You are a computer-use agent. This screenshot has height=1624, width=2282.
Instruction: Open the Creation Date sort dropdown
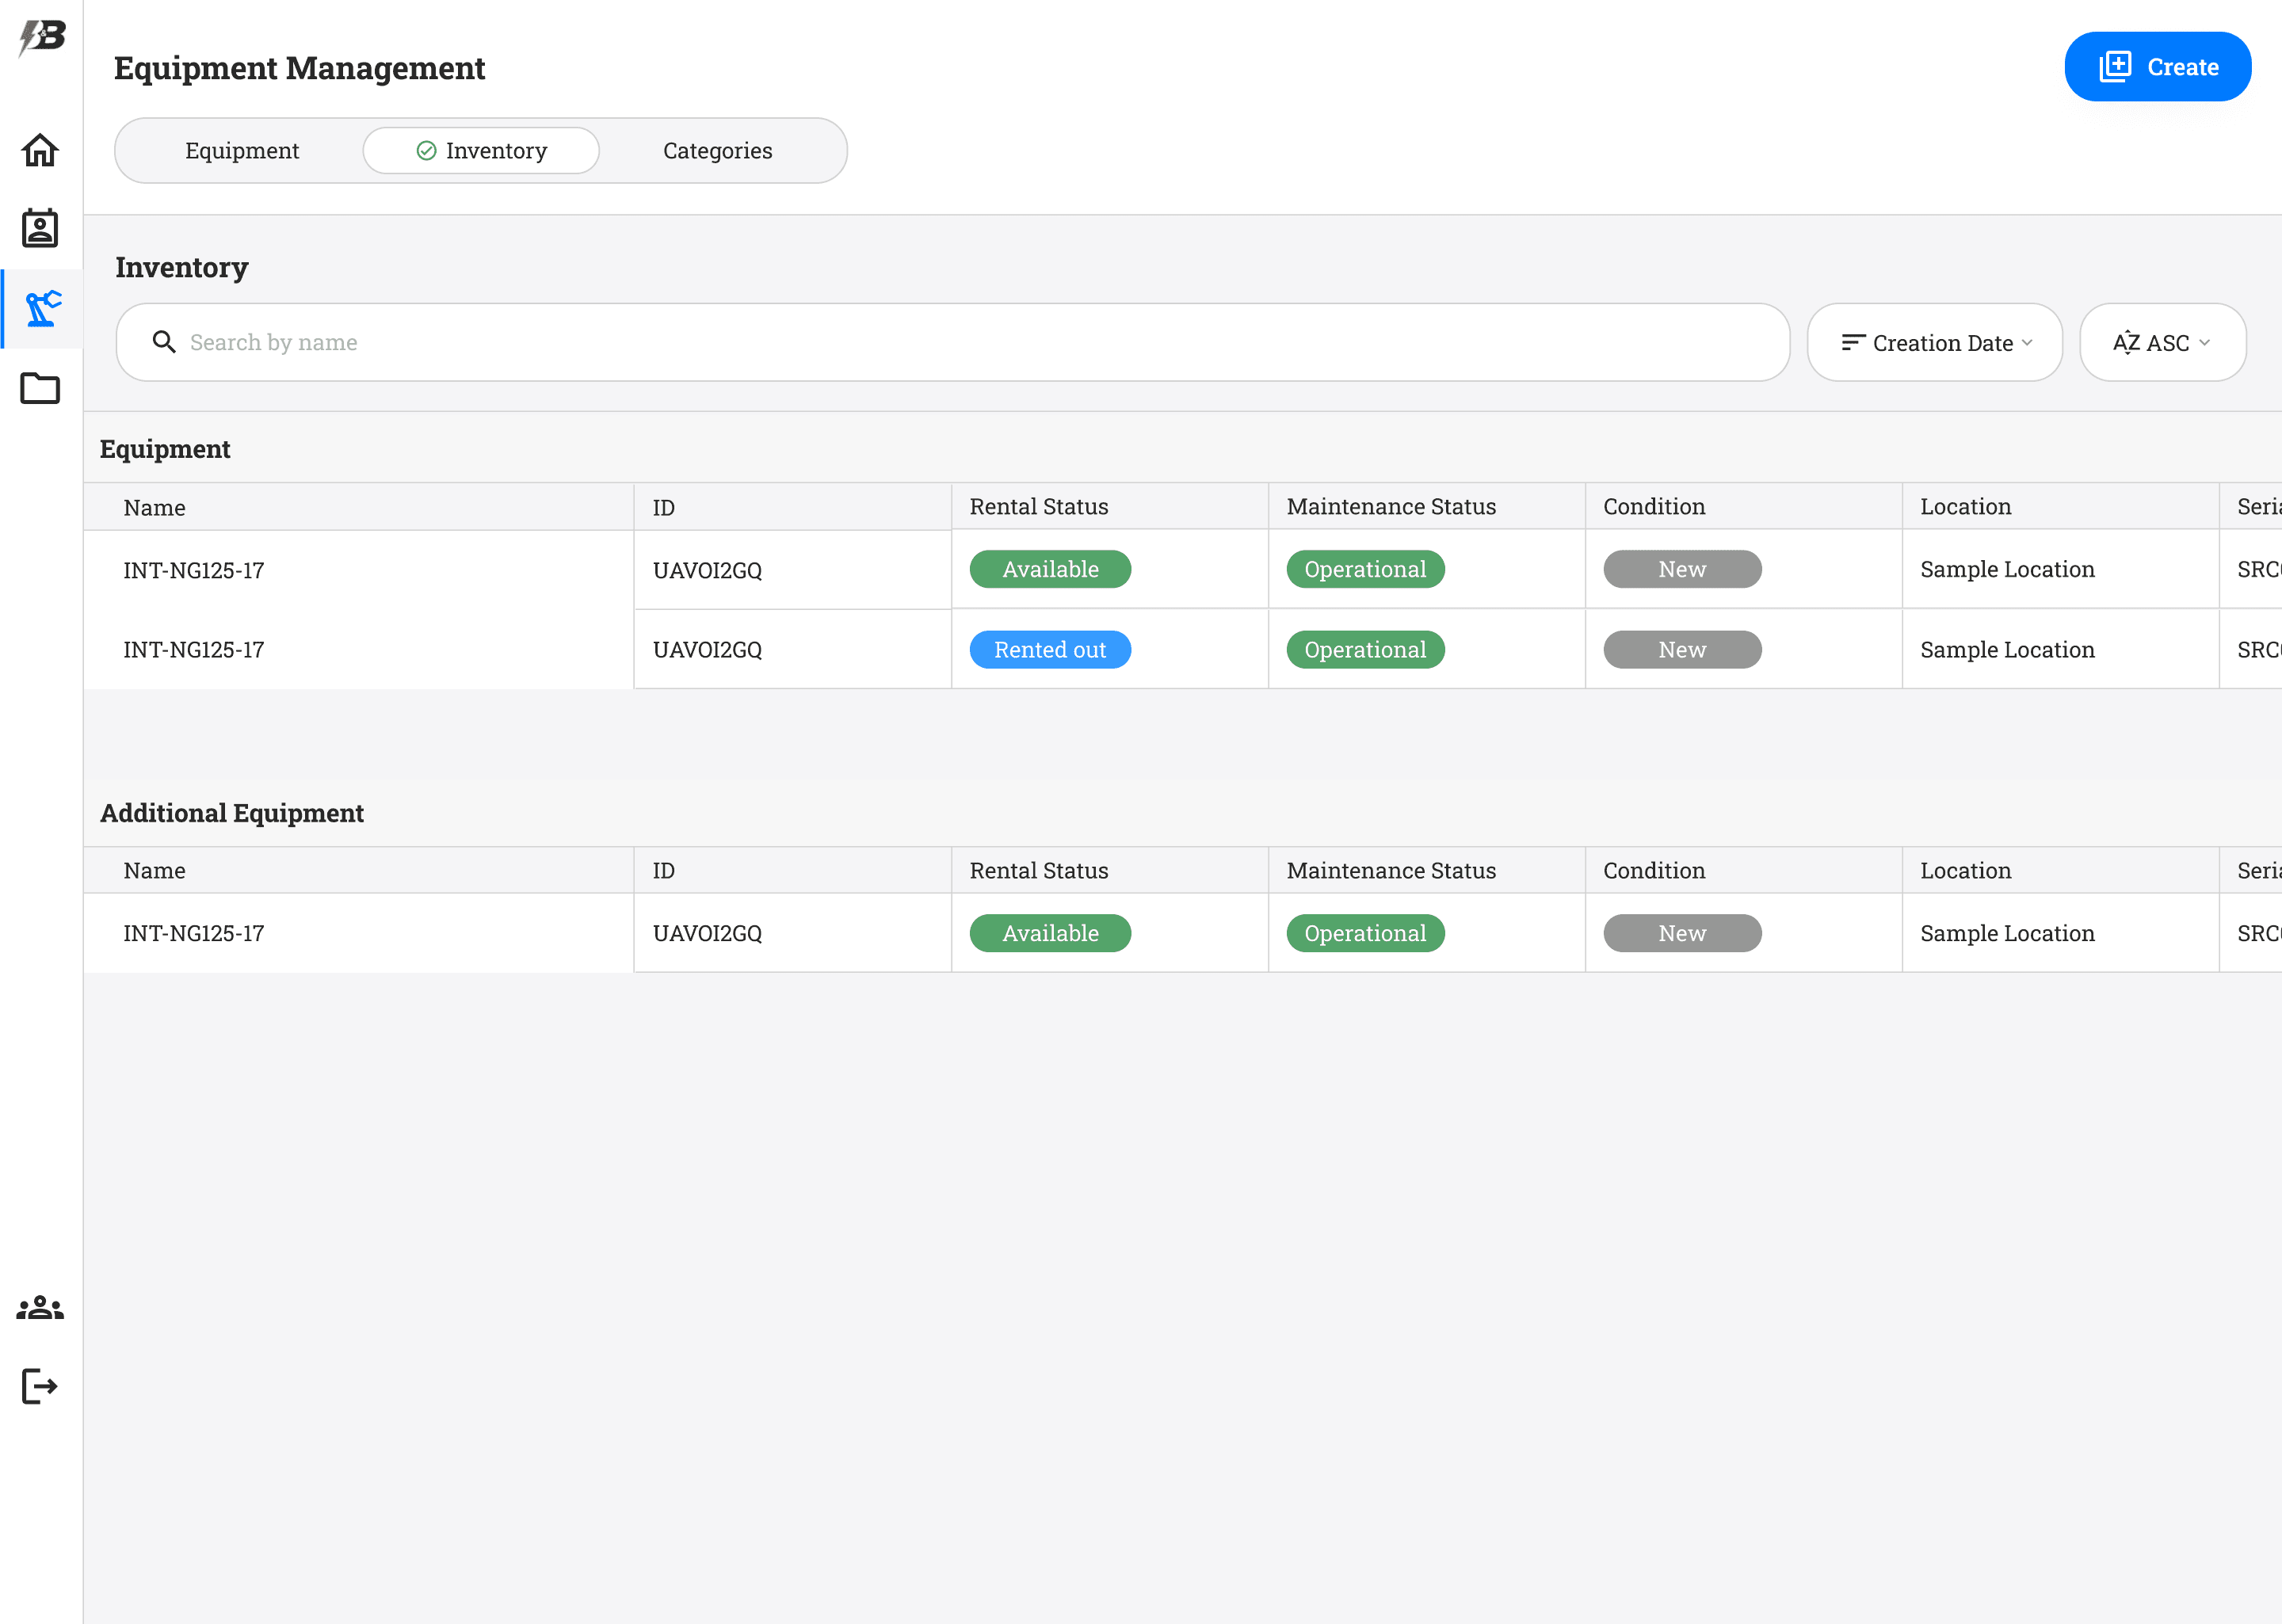tap(1934, 343)
